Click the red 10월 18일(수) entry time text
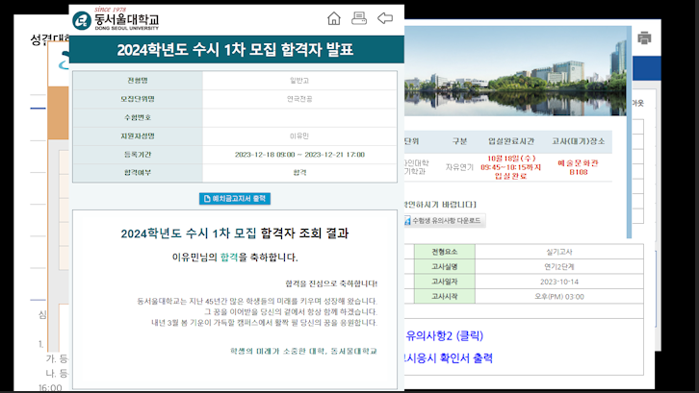The width and height of the screenshot is (699, 393). 511,167
